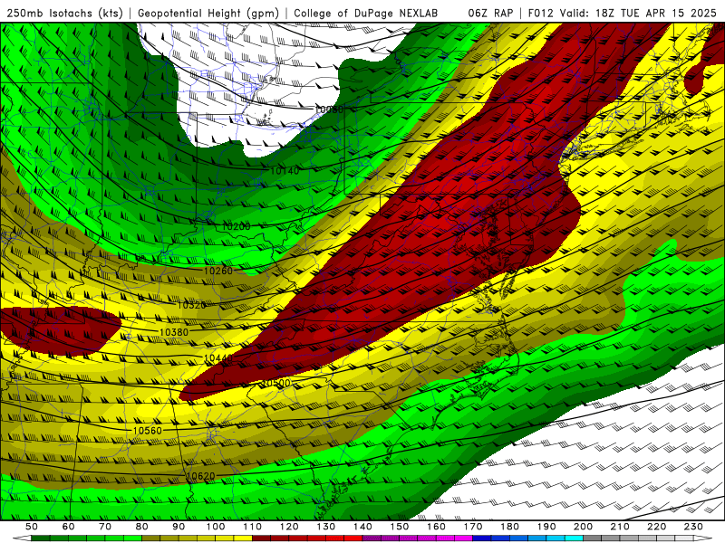Click the 140 value on the color scale

pos(362,527)
